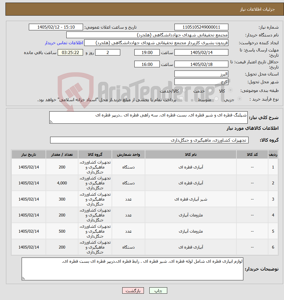Select the کالا/خدمت radio button

(x=184, y=90)
